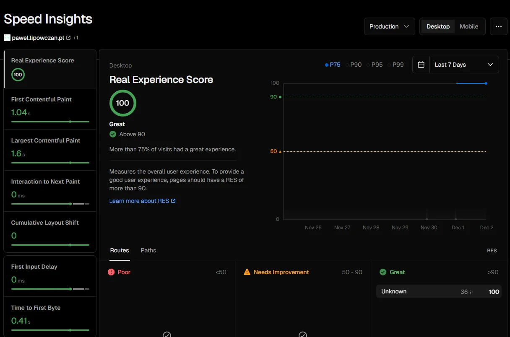Viewport: 510px width, 337px height.
Task: Click the green Great check icon
Action: [382, 272]
